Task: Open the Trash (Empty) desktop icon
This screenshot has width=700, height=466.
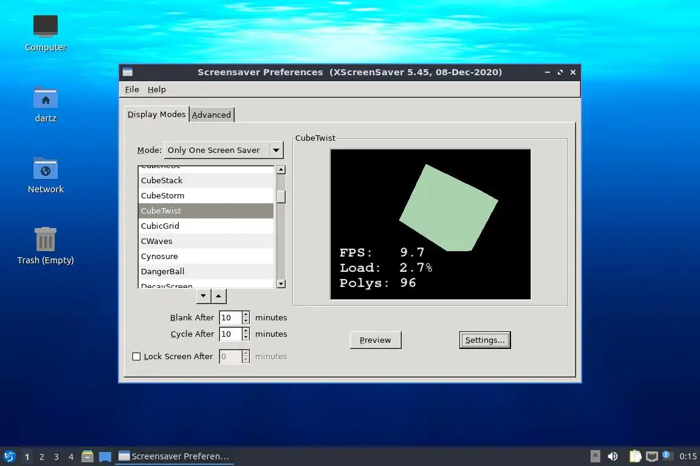Action: point(46,246)
